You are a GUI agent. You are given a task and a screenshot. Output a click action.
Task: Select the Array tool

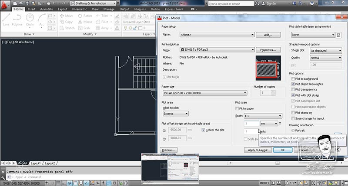(x=102, y=28)
